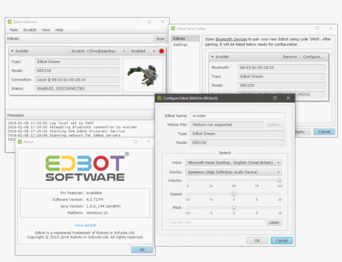The width and height of the screenshot is (342, 262).
Task: Click the Pitch slider handle
Action: coord(234,207)
